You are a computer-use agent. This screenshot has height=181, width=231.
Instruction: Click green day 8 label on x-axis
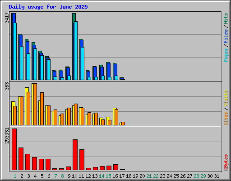click(x=62, y=176)
